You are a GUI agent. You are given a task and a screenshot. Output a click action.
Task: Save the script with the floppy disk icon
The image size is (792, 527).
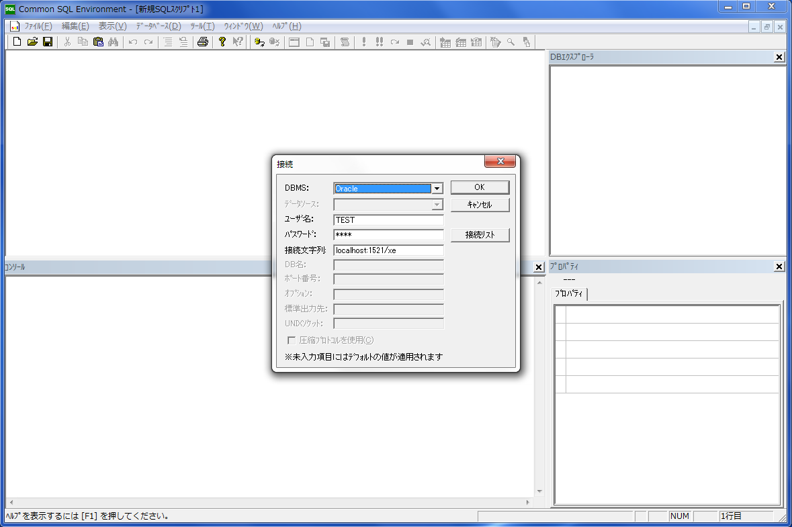coord(48,42)
